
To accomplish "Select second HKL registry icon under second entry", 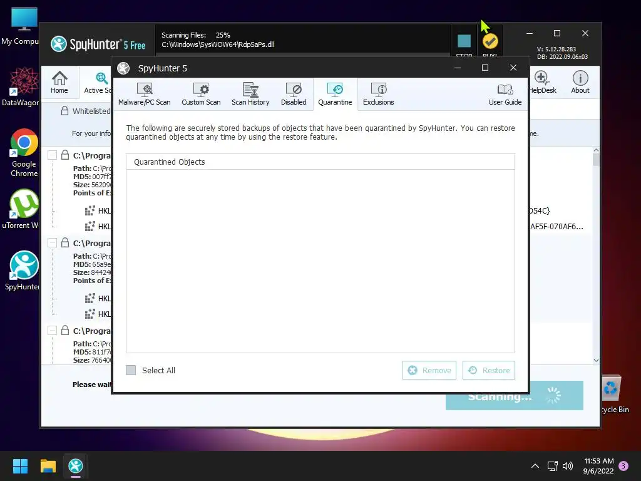I will pos(90,314).
